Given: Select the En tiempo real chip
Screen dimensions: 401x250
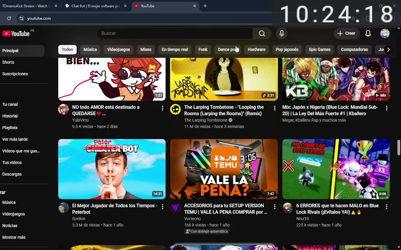Looking at the screenshot, I should 175,50.
